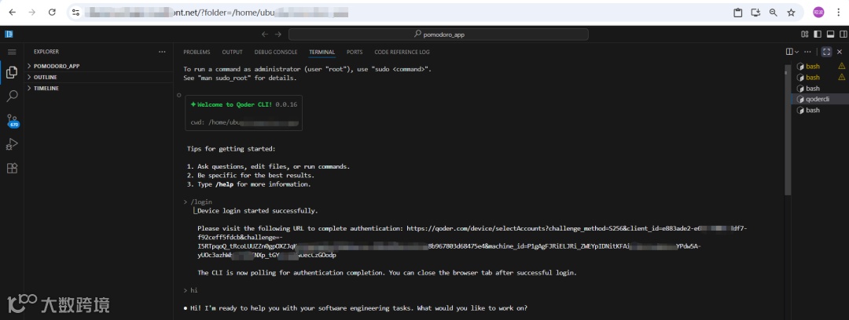Open the Customize Layout icon
Viewport: 849px width, 320px height.
[805, 34]
